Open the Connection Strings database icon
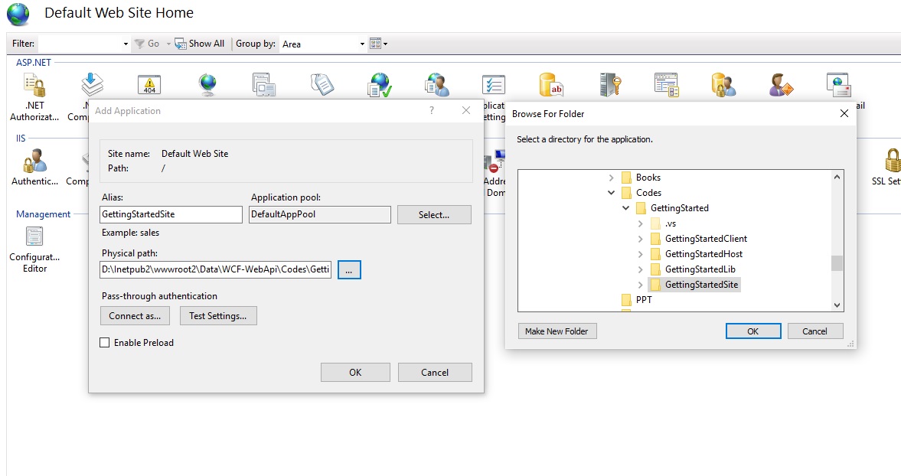 point(551,85)
